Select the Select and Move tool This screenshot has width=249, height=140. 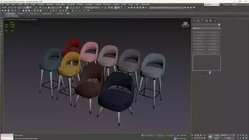[40, 8]
